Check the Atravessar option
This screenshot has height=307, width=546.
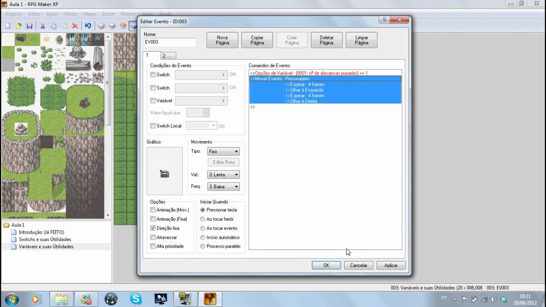coord(153,237)
